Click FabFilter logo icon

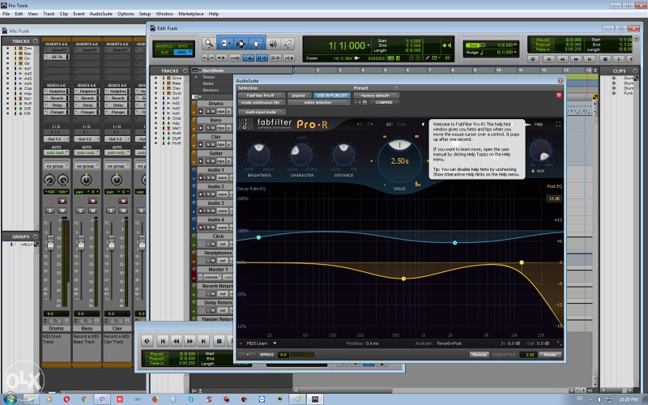tap(245, 124)
